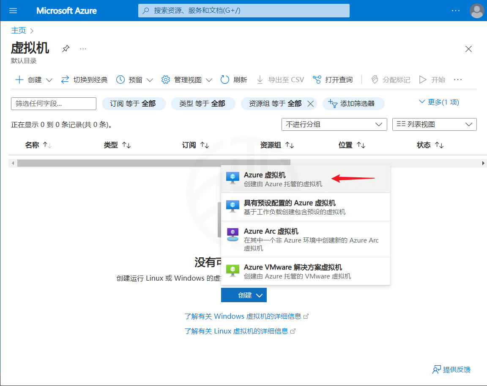Viewport: 487px width, 386px height.
Task: Select Azure 虚拟机 menu option
Action: 306,179
